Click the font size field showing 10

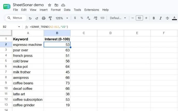pos(139,18)
